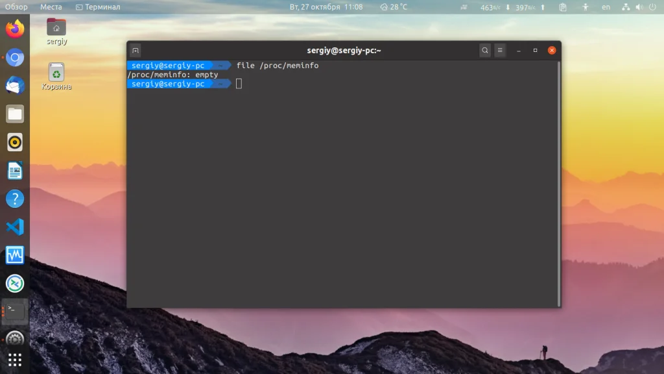Viewport: 664px width, 374px height.
Task: Open the clipboard applet in the tray
Action: (562, 7)
